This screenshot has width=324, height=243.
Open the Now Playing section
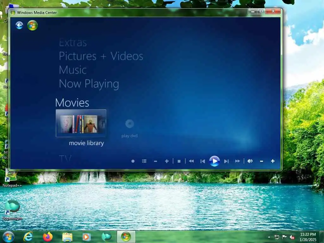click(89, 84)
